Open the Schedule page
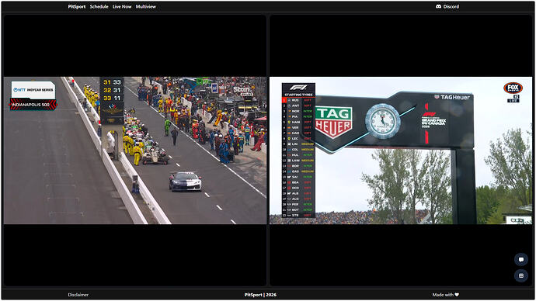 99,6
